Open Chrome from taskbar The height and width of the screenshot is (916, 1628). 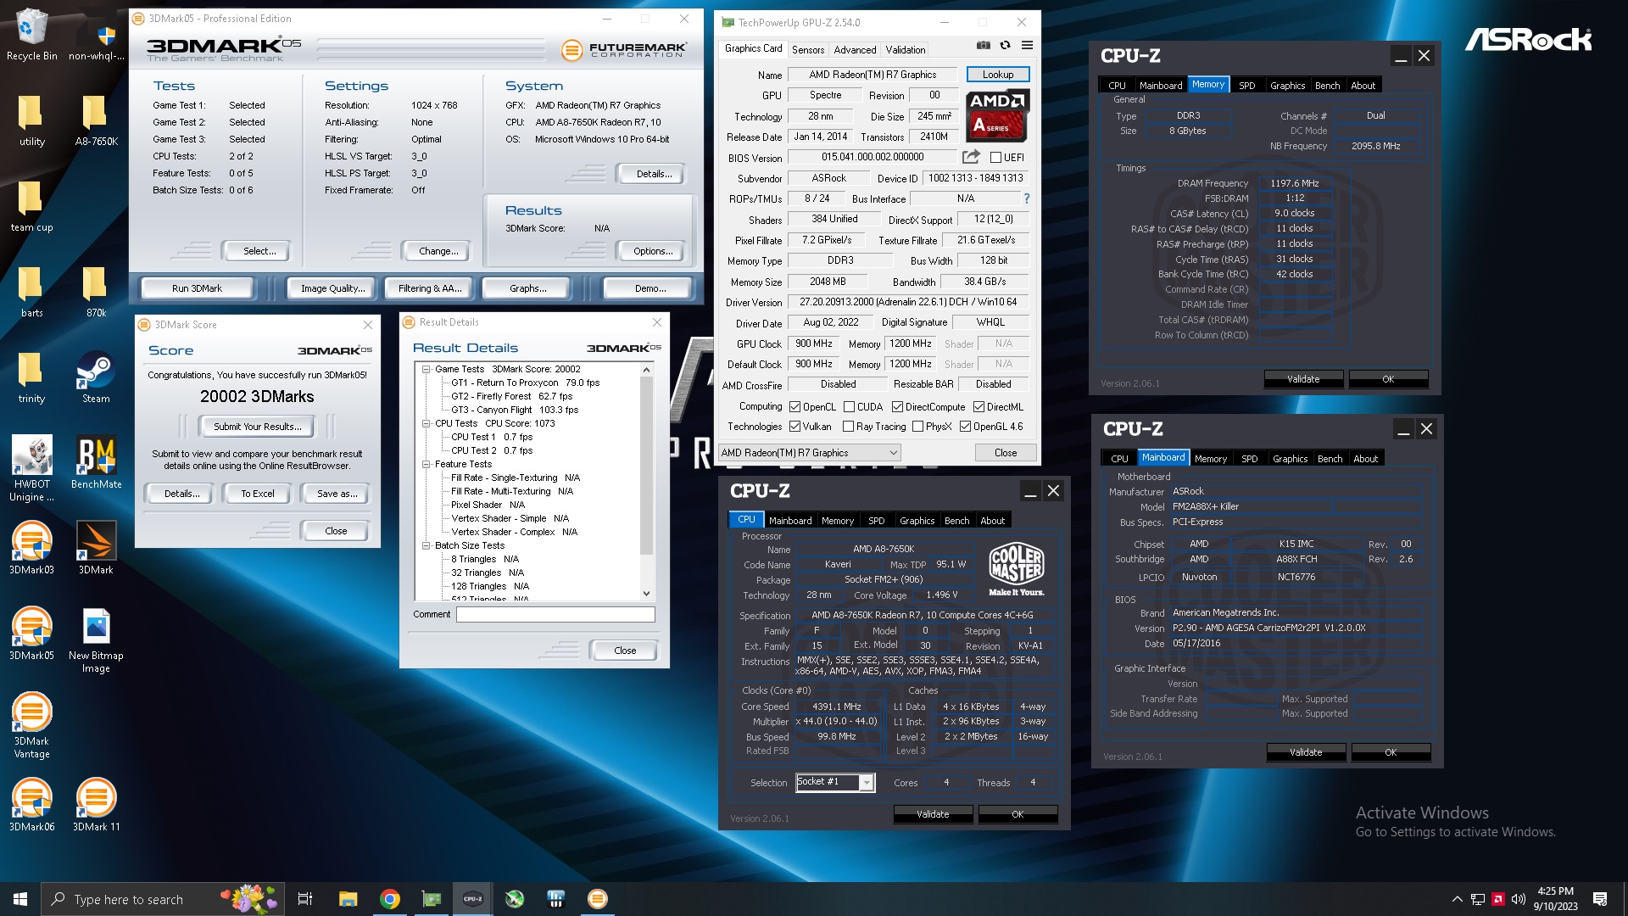point(390,899)
